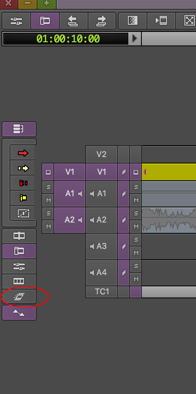Toggle the Smart Tool button above segment tools
This screenshot has width=196, height=394.
[x=19, y=129]
